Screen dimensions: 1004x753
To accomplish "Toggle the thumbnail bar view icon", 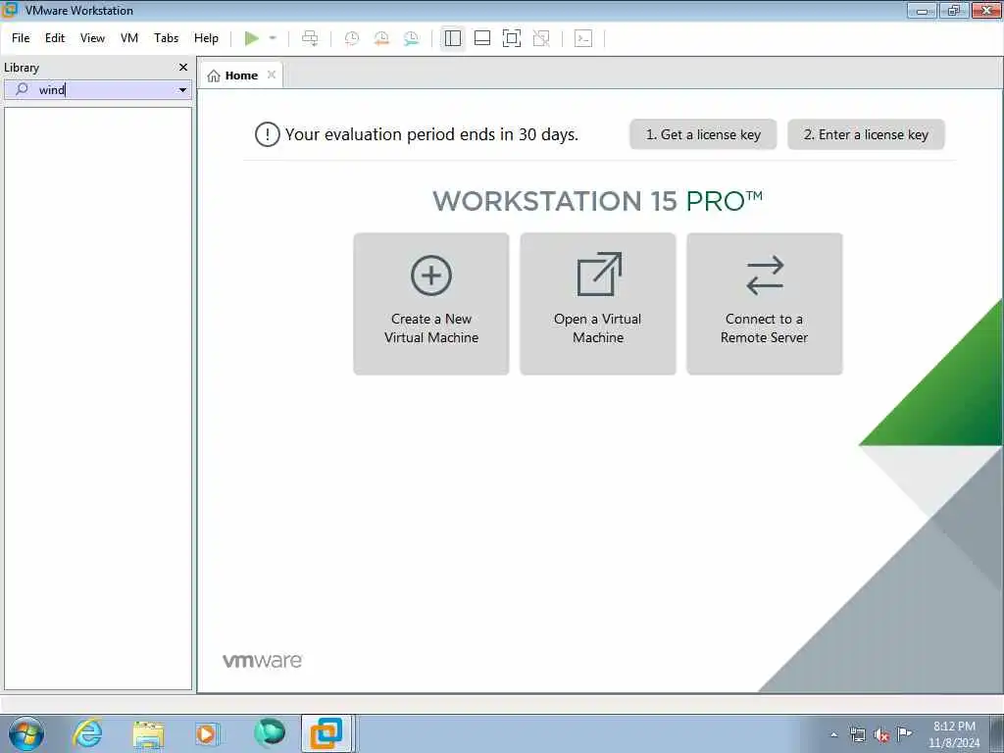I will coord(482,38).
